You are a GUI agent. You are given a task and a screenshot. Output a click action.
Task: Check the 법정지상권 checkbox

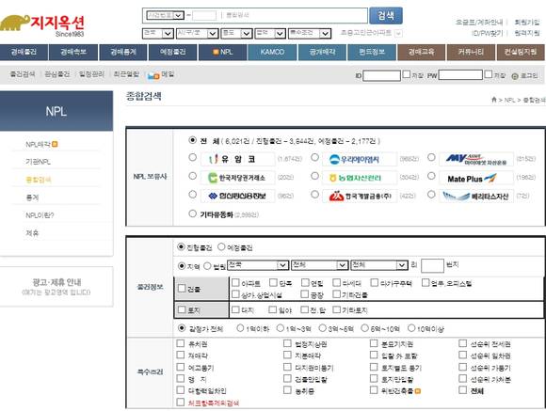point(287,343)
